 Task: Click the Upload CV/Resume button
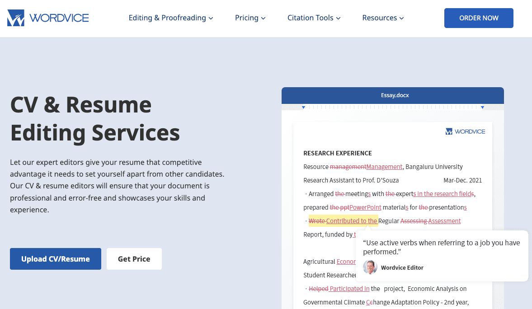(55, 258)
